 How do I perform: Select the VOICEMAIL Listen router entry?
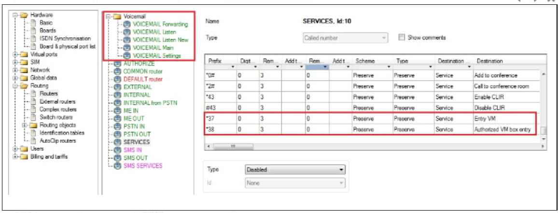[154, 32]
